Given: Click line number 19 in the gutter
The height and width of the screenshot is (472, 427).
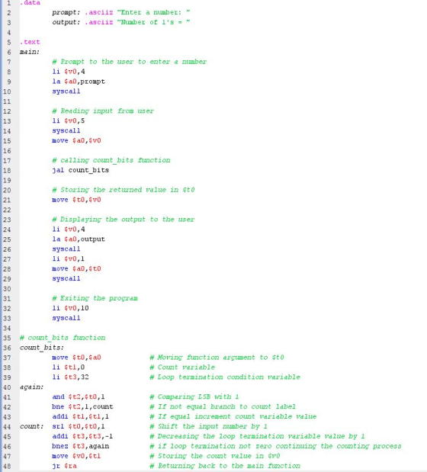Looking at the screenshot, I should 7,180.
